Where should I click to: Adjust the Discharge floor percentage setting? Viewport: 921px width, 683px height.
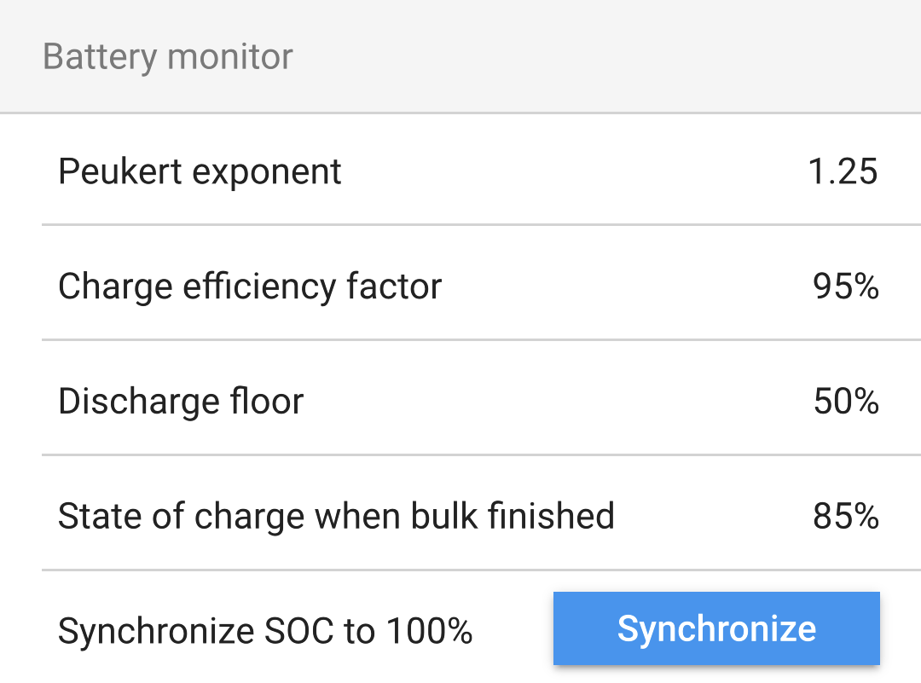tap(847, 401)
